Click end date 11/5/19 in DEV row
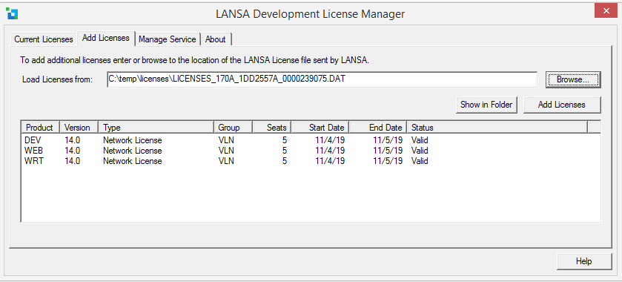622x282 pixels. pyautogui.click(x=388, y=140)
